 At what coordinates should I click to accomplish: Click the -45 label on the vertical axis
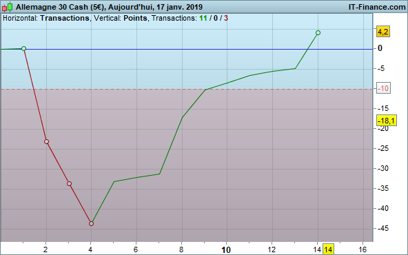pos(383,228)
